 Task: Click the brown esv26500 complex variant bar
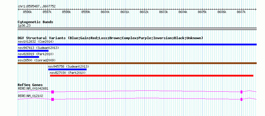pos(137,63)
